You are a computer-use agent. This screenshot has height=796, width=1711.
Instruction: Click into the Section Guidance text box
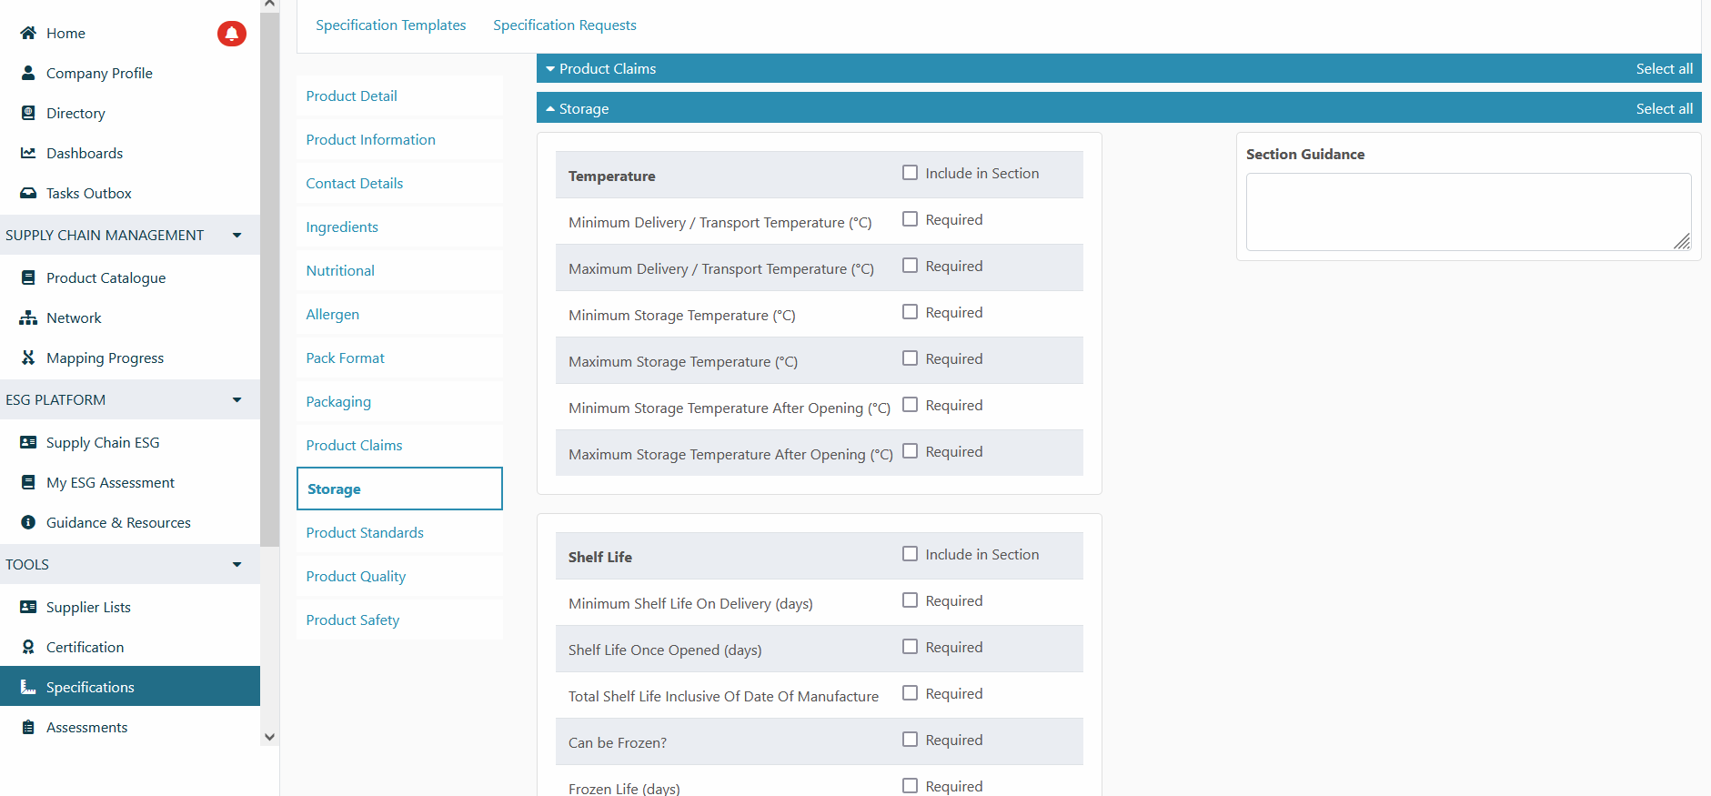click(1467, 212)
